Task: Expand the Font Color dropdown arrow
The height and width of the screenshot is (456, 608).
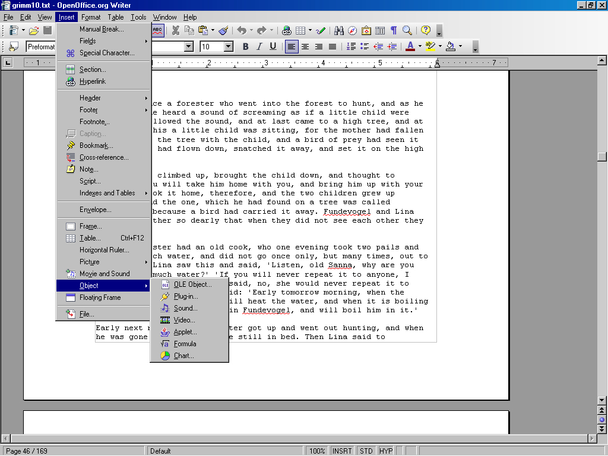Action: tap(420, 46)
